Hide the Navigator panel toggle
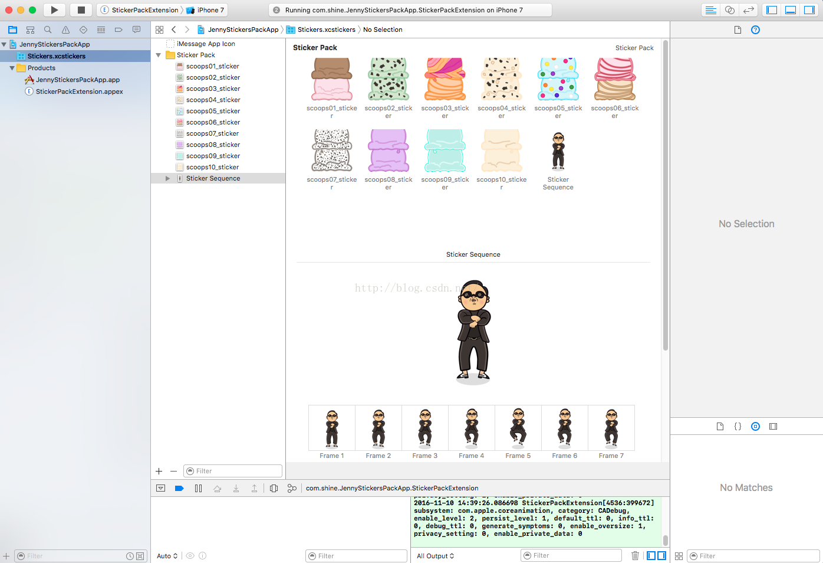This screenshot has height=563, width=823. (x=772, y=10)
